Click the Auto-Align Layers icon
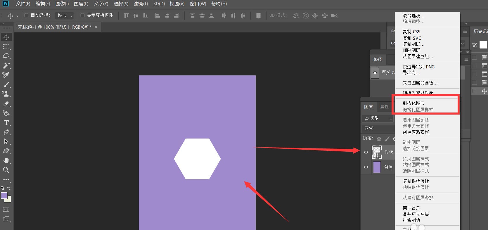 pos(258,16)
